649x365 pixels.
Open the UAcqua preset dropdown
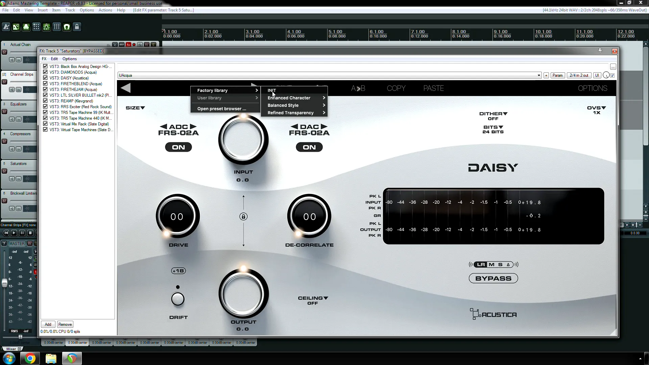pos(330,75)
